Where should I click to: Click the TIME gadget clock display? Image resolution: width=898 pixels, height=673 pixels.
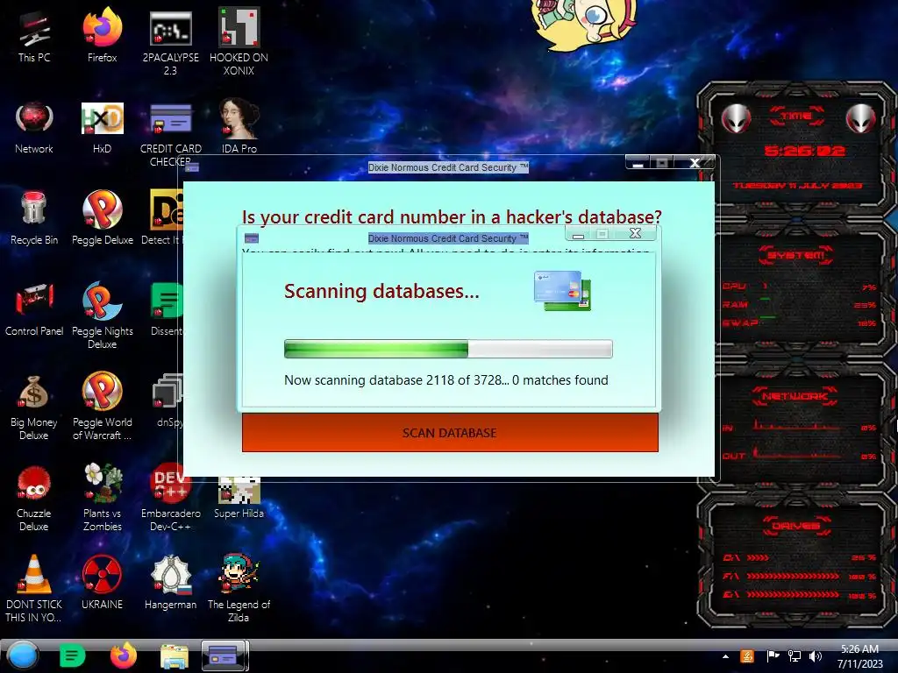pos(804,151)
